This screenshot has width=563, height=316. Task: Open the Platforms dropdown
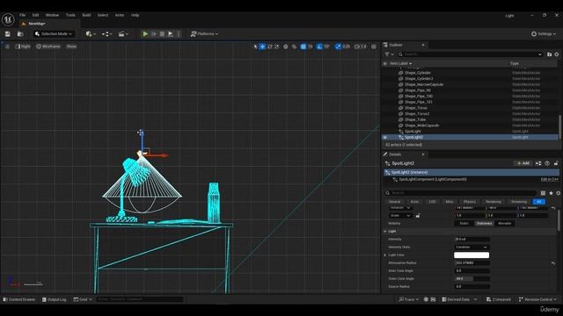tap(204, 33)
